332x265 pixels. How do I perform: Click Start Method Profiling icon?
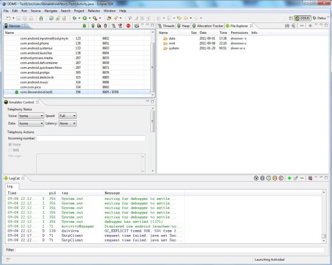[120, 26]
